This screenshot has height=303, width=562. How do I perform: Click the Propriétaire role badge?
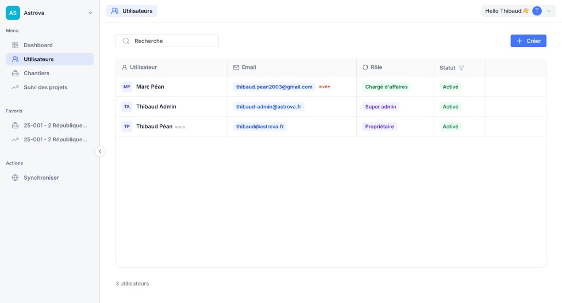pos(380,126)
